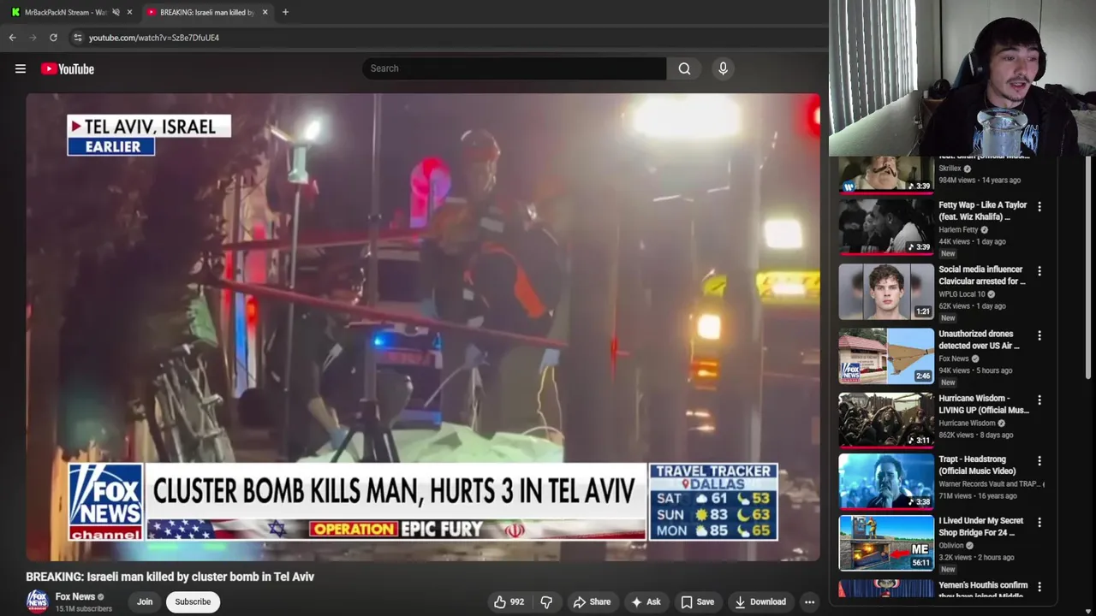Dislike the video with thumbs down

[x=546, y=601]
